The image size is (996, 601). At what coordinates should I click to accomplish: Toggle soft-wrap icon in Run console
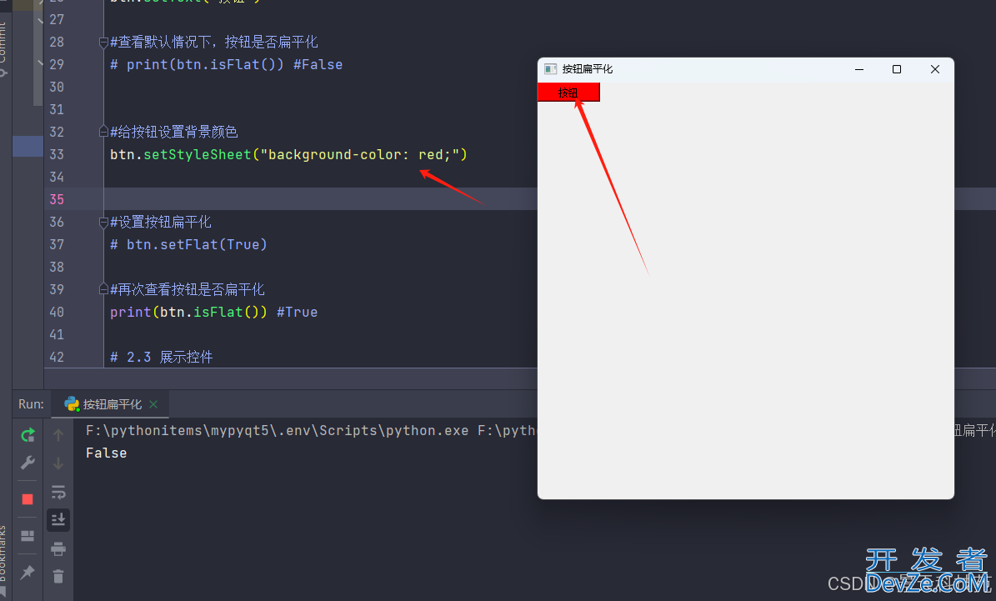pos(58,493)
